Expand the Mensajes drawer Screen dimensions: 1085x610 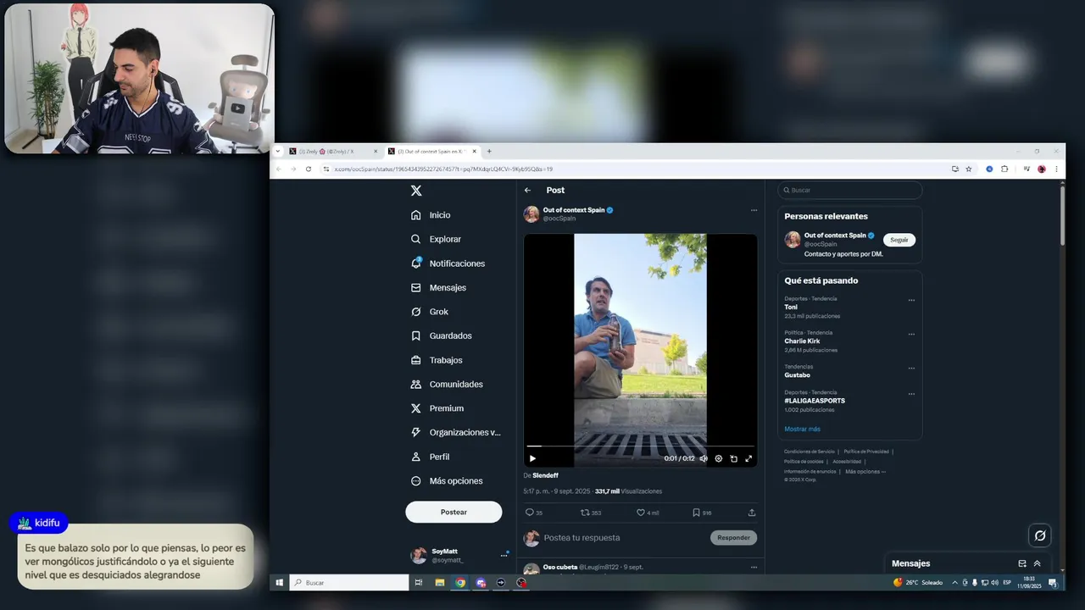coord(1037,563)
